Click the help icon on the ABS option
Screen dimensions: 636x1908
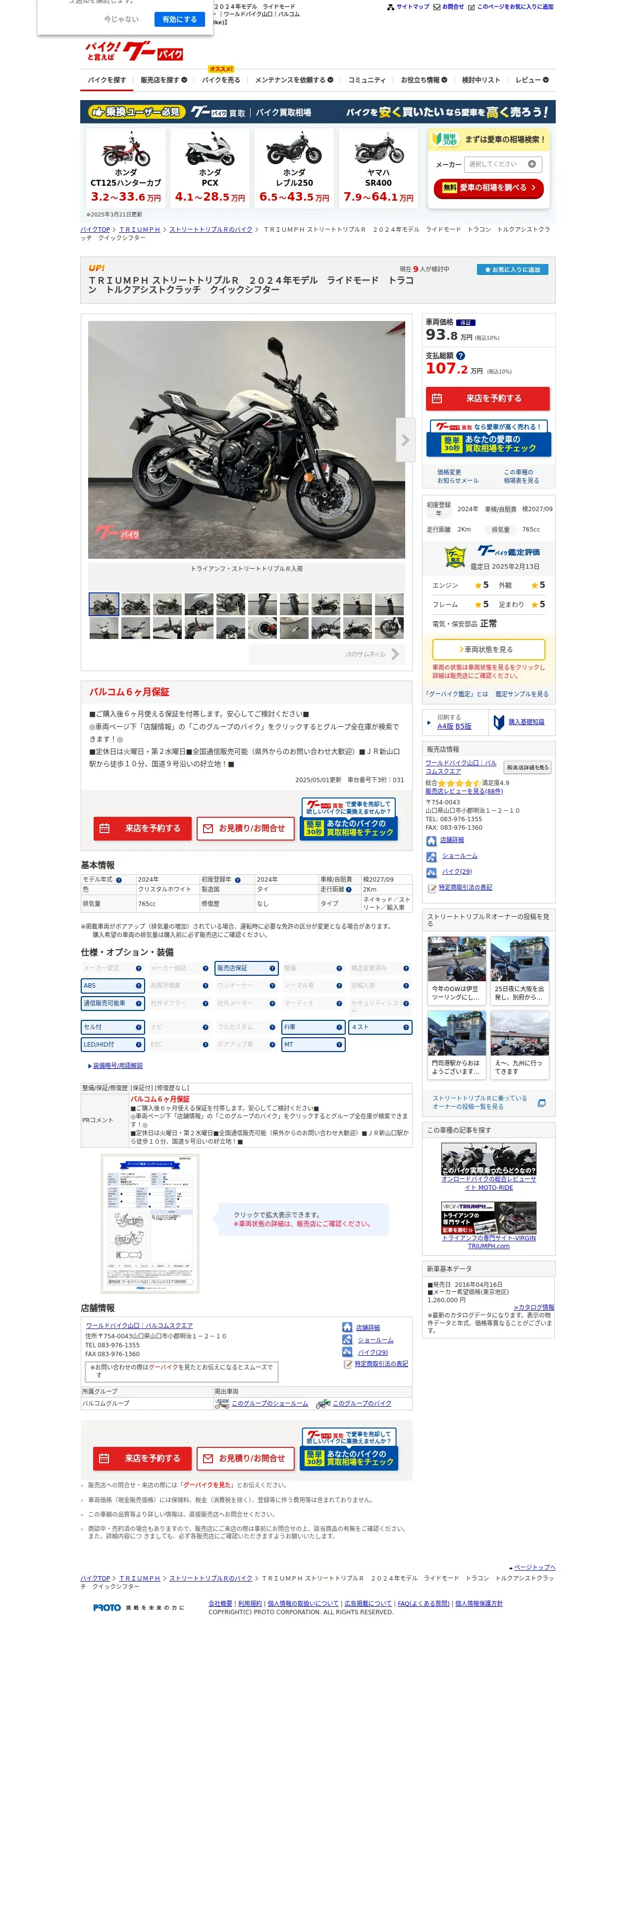tap(139, 986)
